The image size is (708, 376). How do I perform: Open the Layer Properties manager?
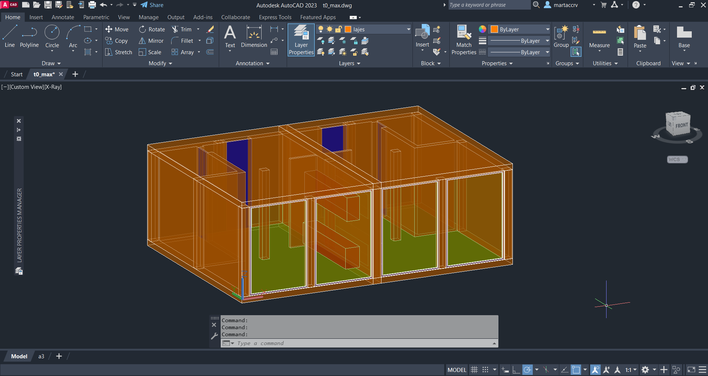(301, 40)
